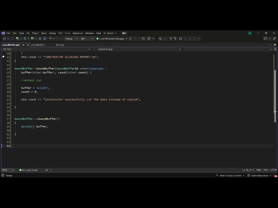Open the Extensions menu

coord(78,33)
